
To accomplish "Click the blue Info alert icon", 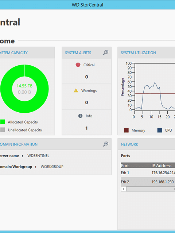I will click(x=80, y=116).
